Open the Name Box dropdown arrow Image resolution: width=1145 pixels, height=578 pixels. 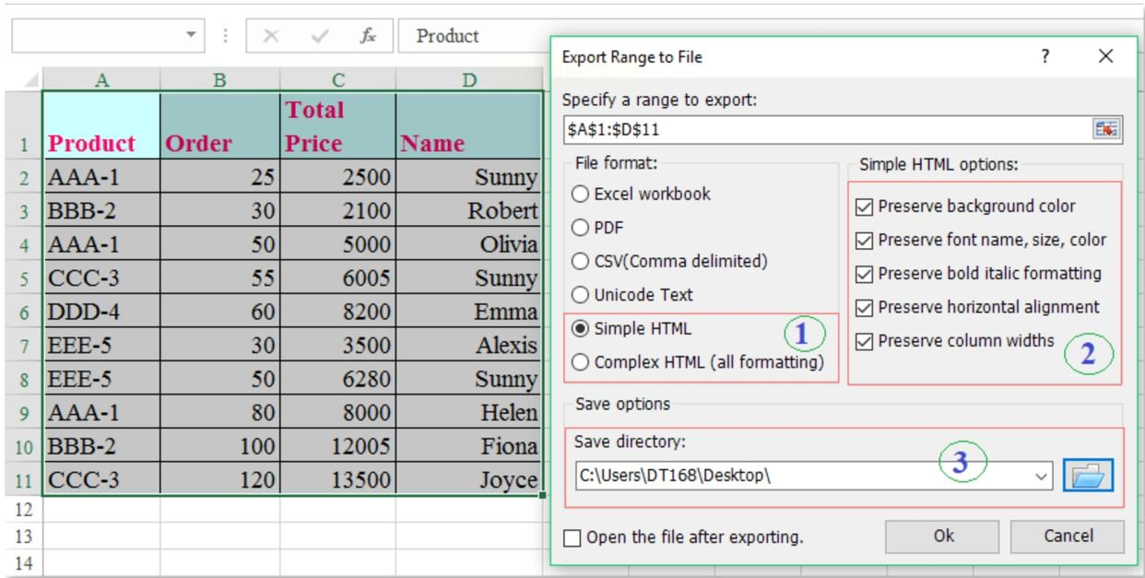click(191, 37)
